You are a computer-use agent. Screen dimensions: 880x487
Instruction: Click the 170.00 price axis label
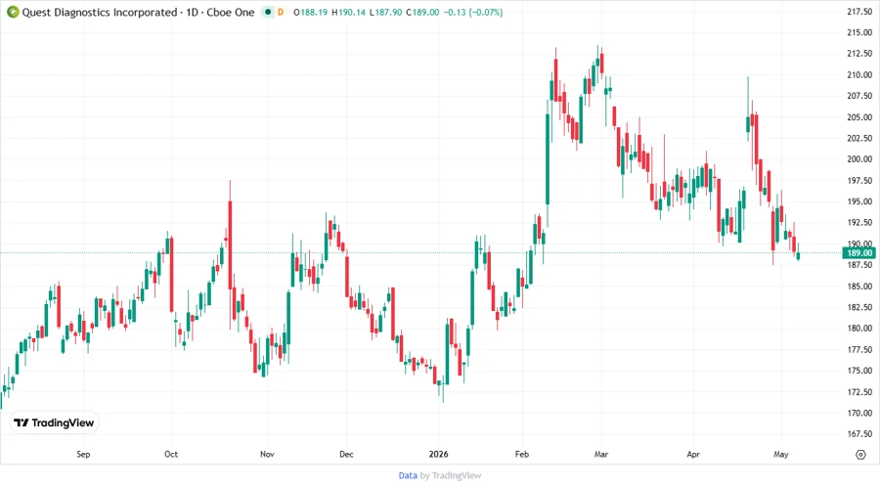coord(859,413)
